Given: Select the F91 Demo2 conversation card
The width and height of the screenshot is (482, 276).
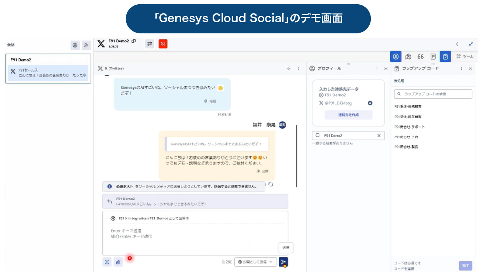Looking at the screenshot, I should click(x=48, y=68).
